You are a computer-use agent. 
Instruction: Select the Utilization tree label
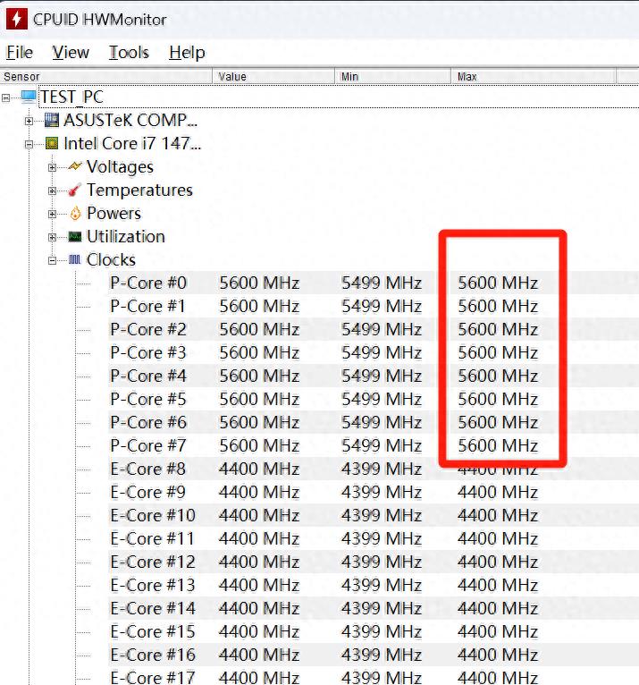[126, 237]
